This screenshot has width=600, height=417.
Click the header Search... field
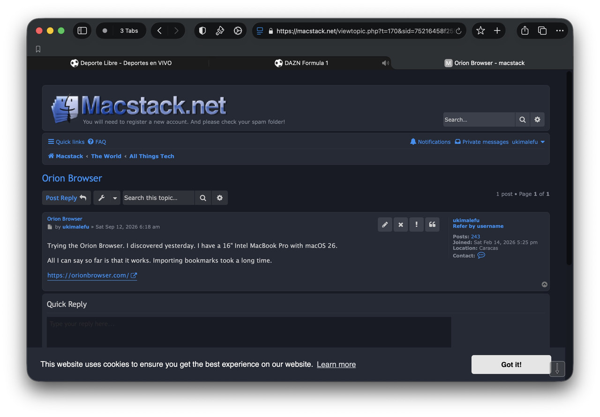479,119
